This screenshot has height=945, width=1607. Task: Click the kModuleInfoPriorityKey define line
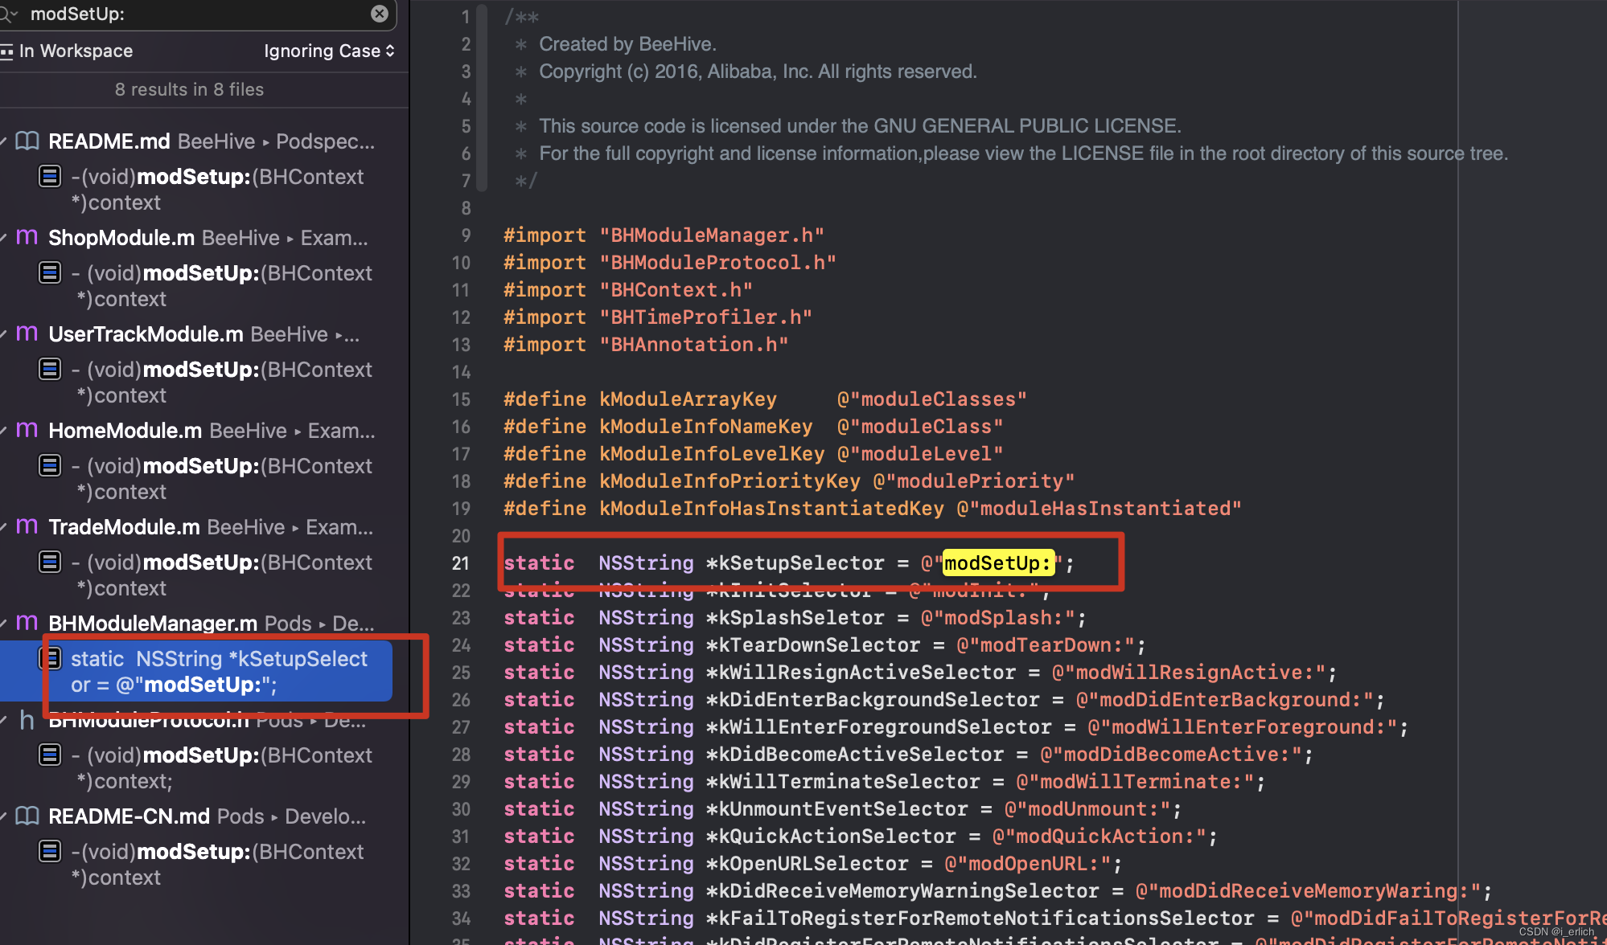pos(789,481)
